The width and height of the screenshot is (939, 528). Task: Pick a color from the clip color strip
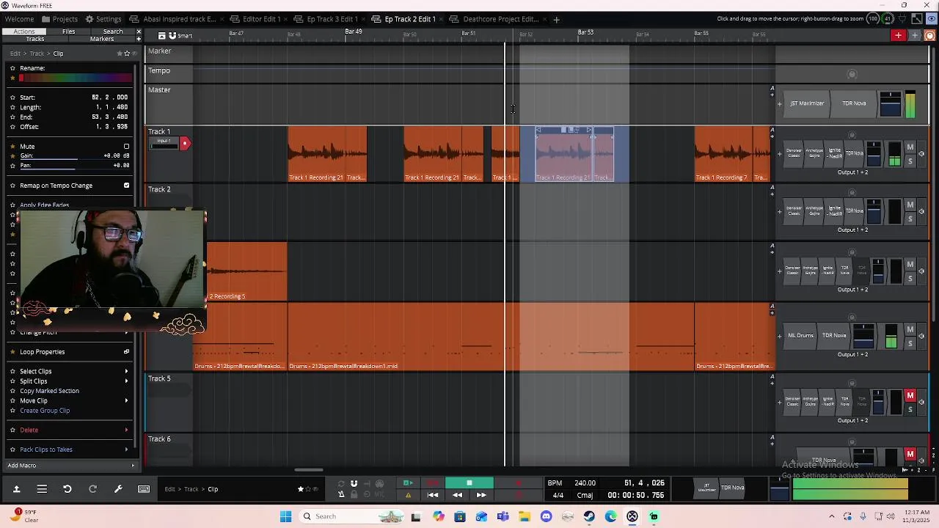[76, 78]
